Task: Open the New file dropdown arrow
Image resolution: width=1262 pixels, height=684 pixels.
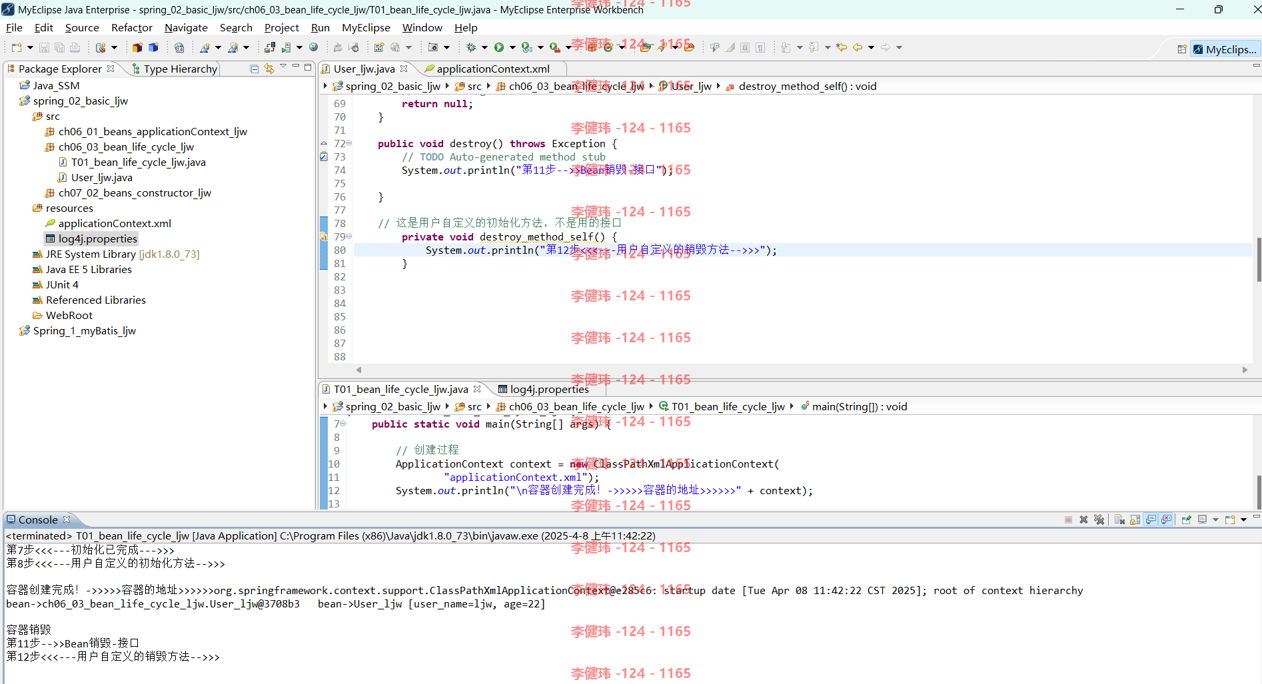Action: click(x=30, y=47)
